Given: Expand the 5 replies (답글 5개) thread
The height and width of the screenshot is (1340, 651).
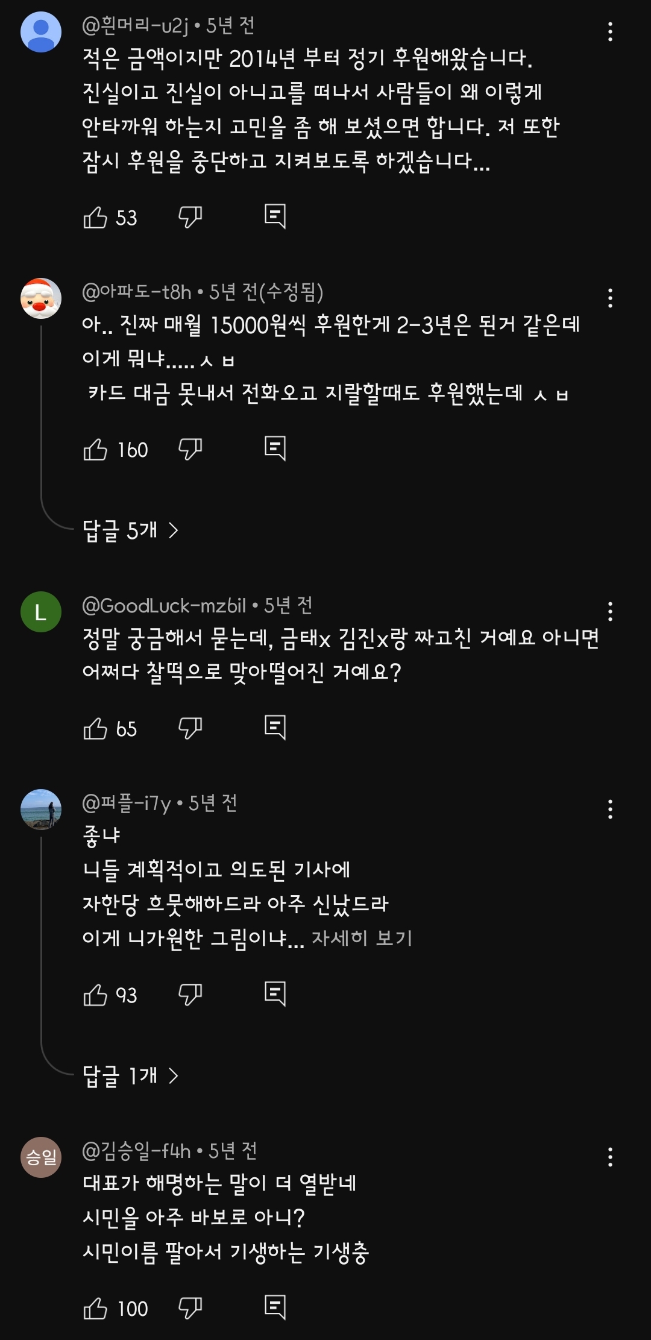Looking at the screenshot, I should pyautogui.click(x=130, y=530).
